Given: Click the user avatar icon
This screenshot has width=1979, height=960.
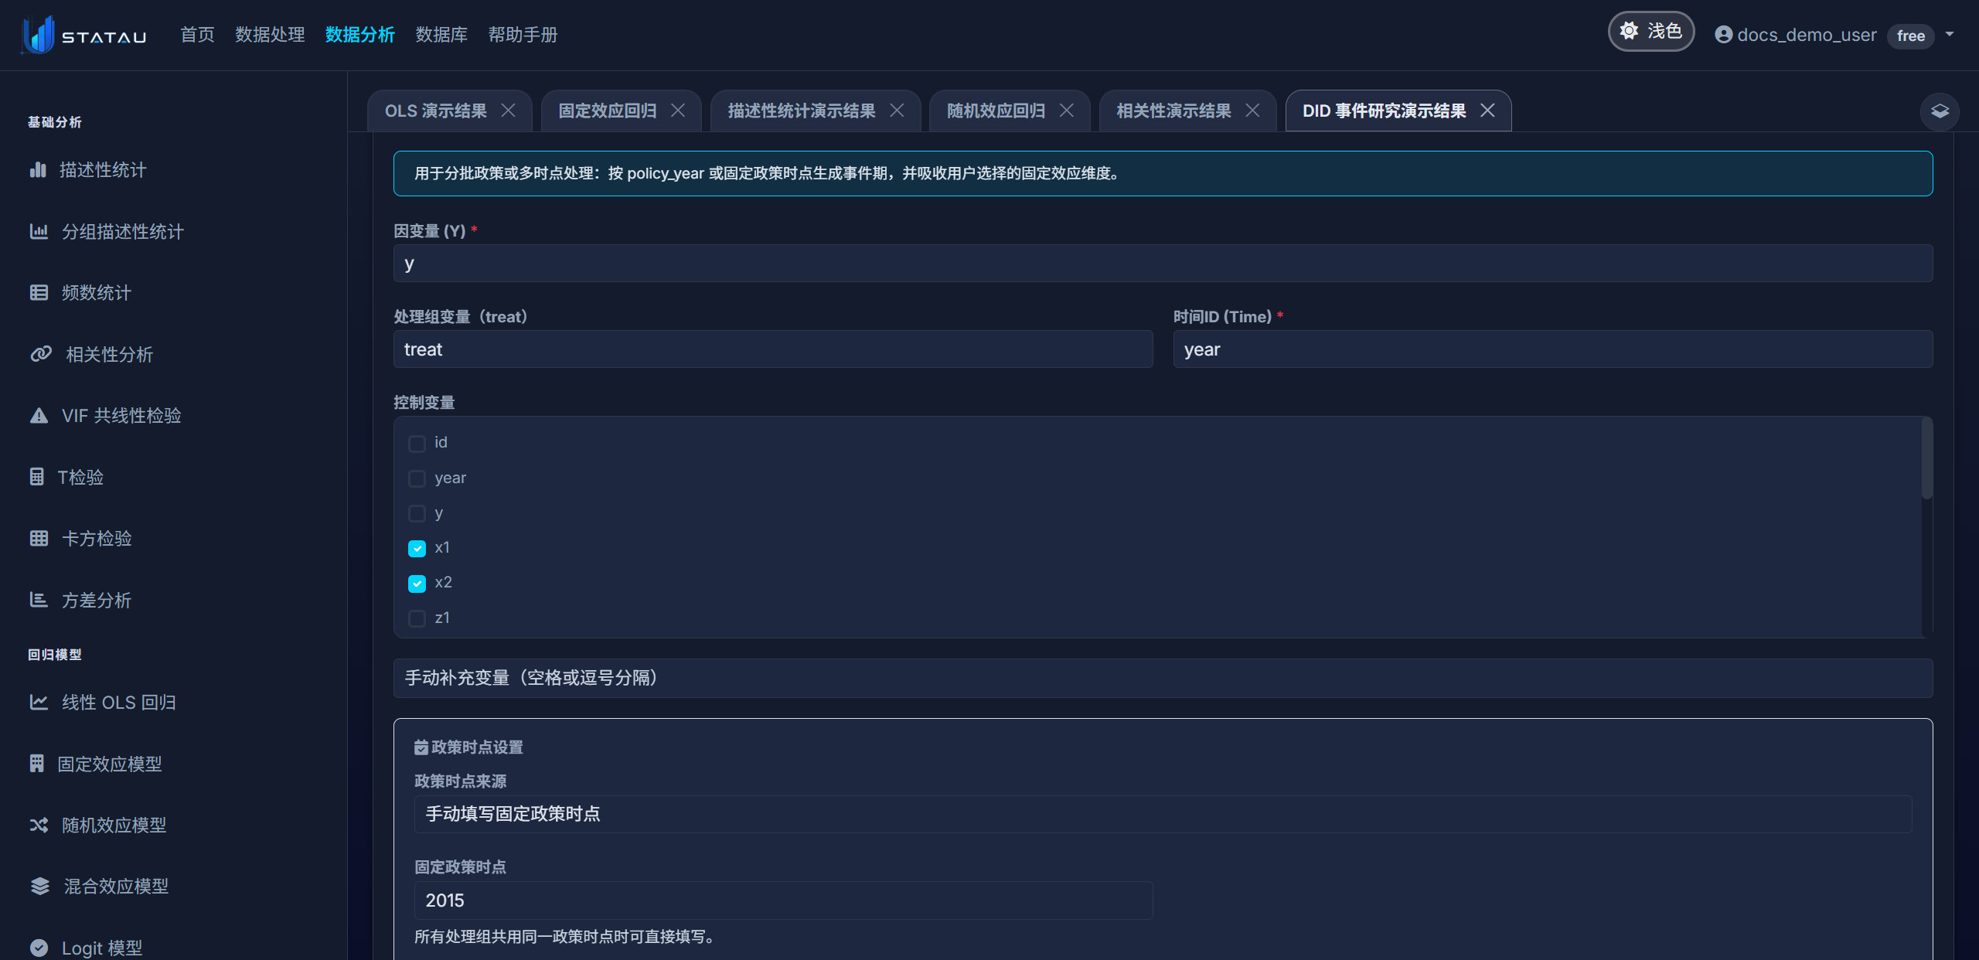Looking at the screenshot, I should tap(1723, 35).
